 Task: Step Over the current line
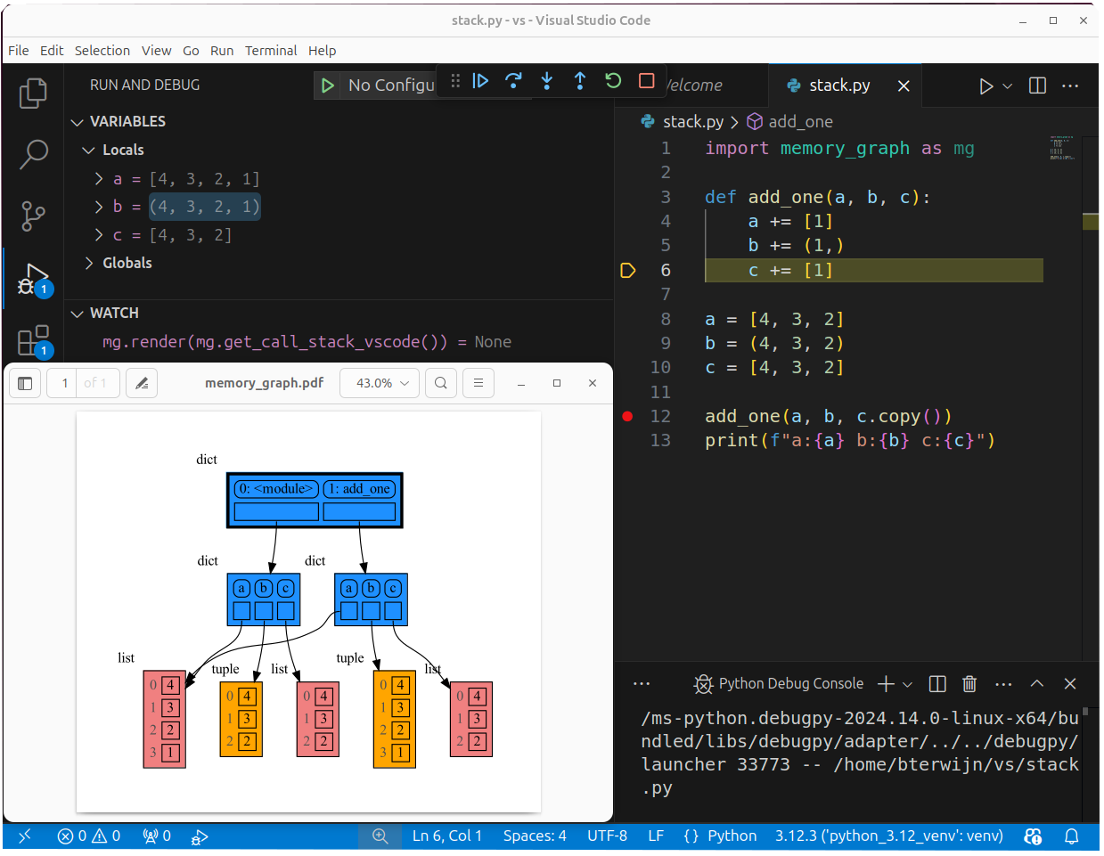point(514,80)
